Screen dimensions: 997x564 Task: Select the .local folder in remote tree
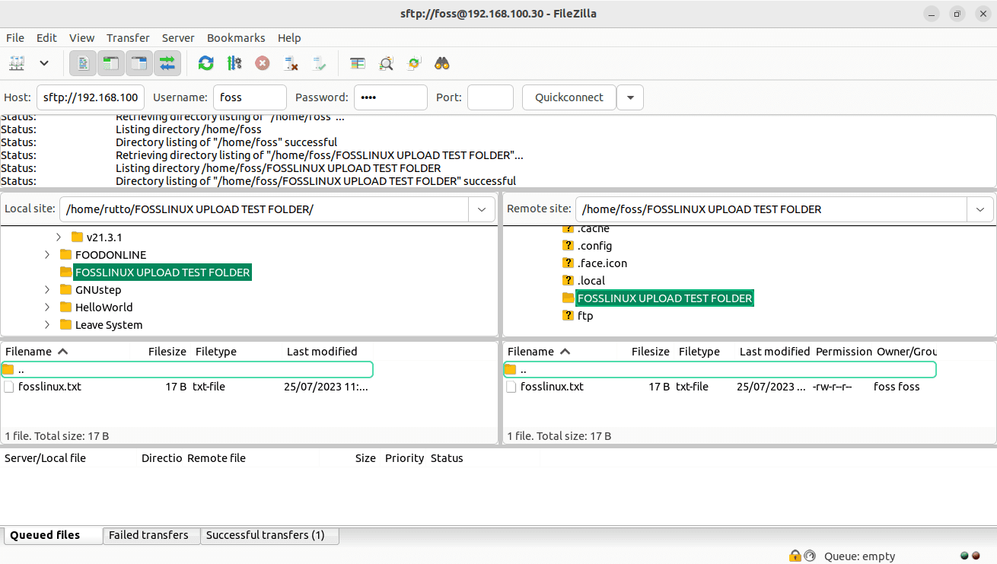coord(591,281)
